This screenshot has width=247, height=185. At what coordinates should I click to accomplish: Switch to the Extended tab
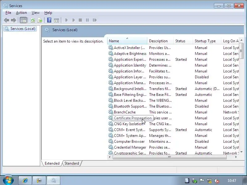[52, 163]
